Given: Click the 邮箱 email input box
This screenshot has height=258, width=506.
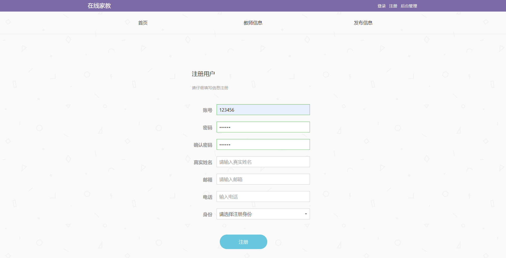Looking at the screenshot, I should (x=263, y=179).
